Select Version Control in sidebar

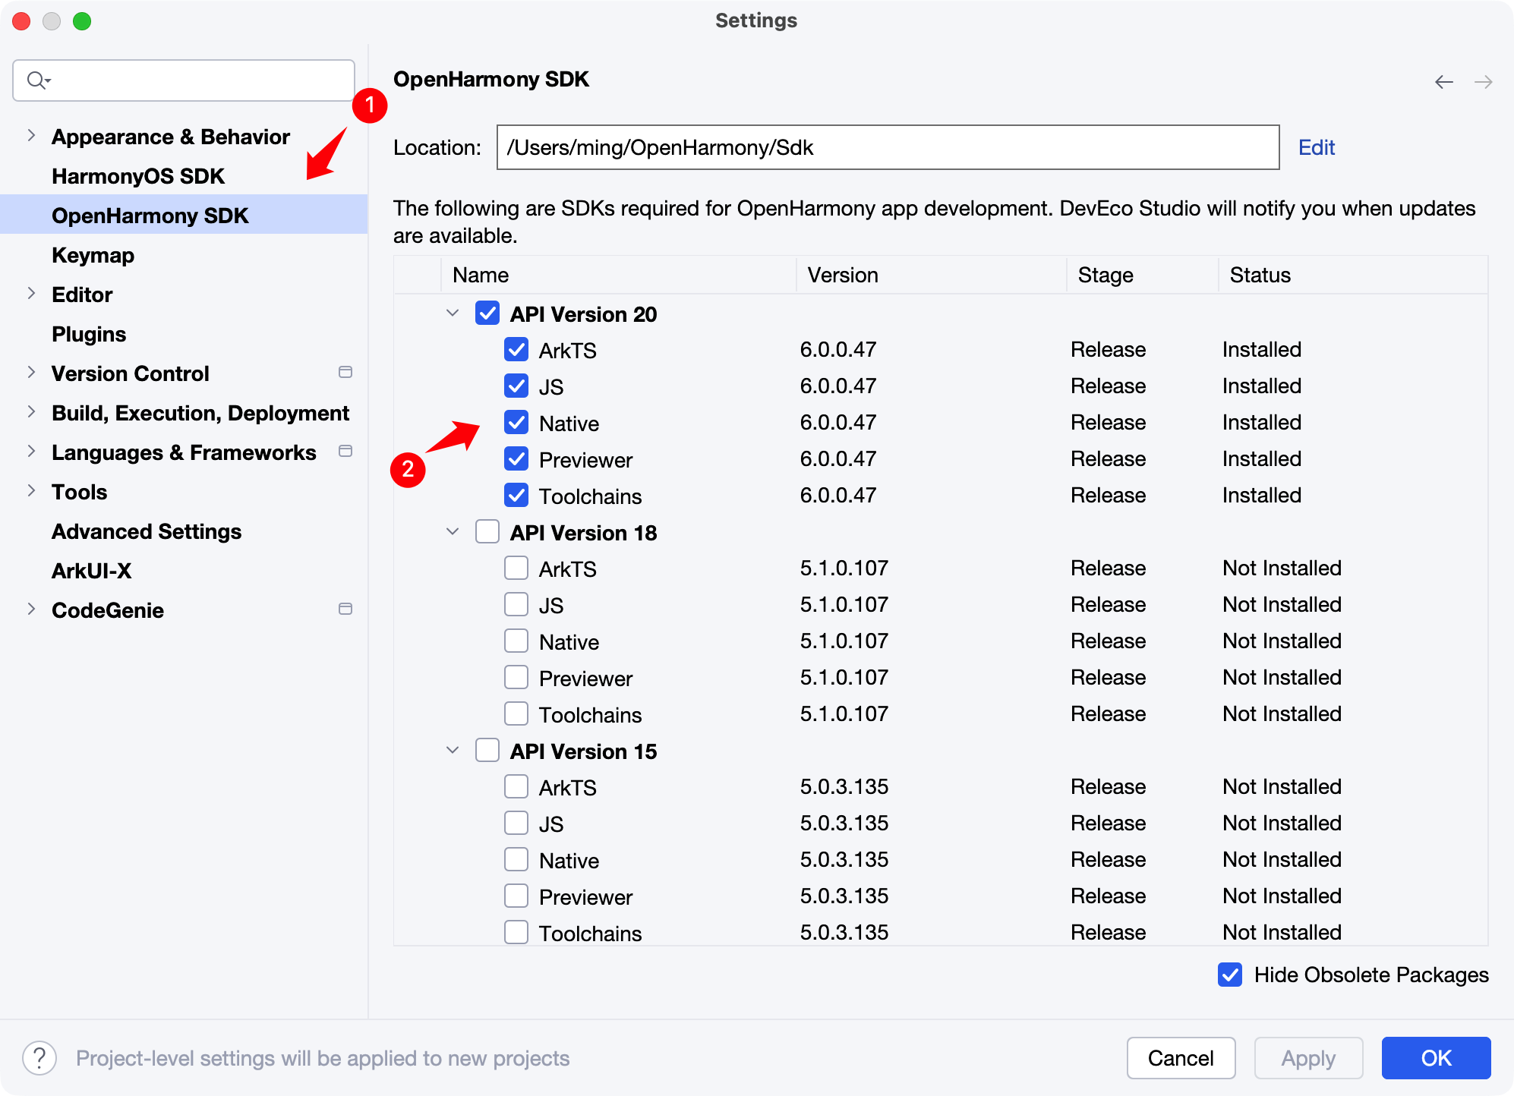coord(131,373)
